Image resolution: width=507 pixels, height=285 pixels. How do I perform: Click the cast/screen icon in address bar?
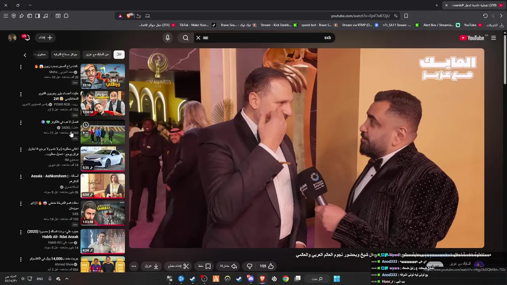tap(147, 16)
